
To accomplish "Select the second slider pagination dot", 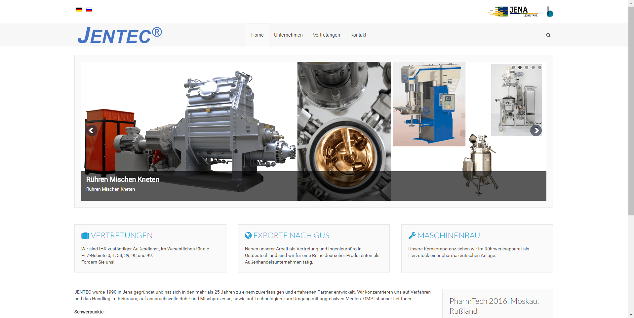I will coord(520,67).
